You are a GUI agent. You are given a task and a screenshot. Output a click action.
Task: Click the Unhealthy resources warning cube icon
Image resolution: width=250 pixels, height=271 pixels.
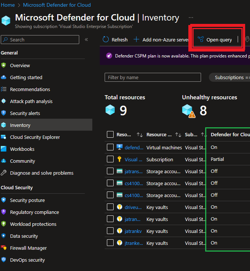tap(189, 111)
